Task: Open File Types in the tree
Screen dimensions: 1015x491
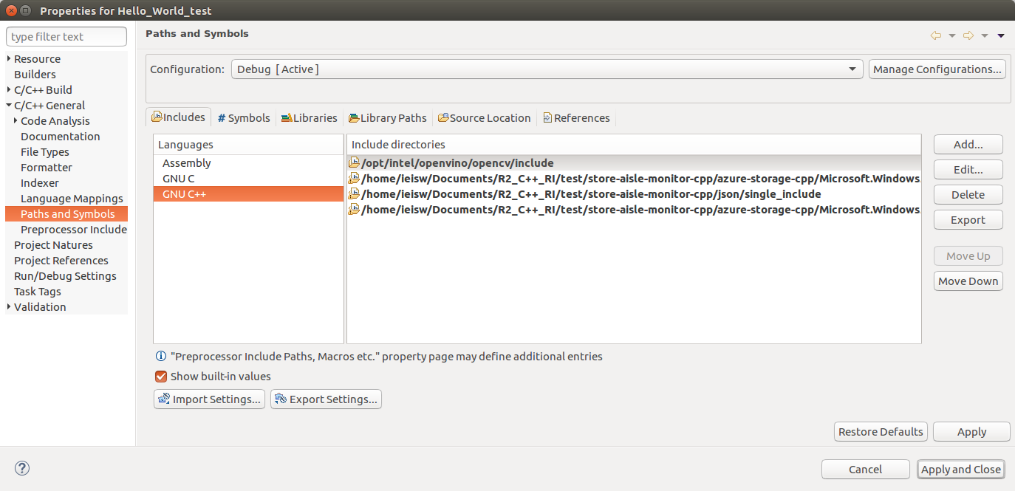Action: (x=44, y=151)
